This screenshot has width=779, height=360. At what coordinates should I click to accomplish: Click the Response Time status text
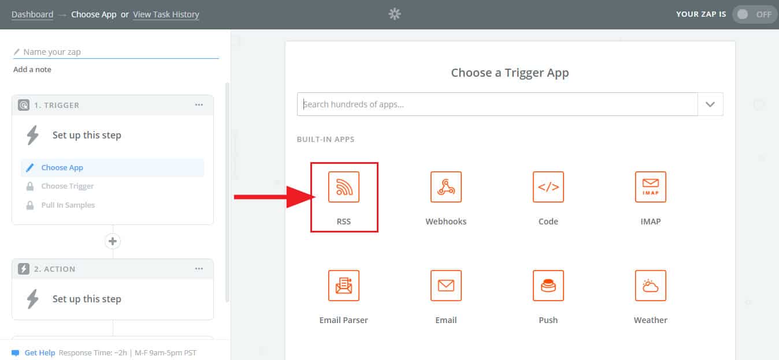pyautogui.click(x=128, y=352)
